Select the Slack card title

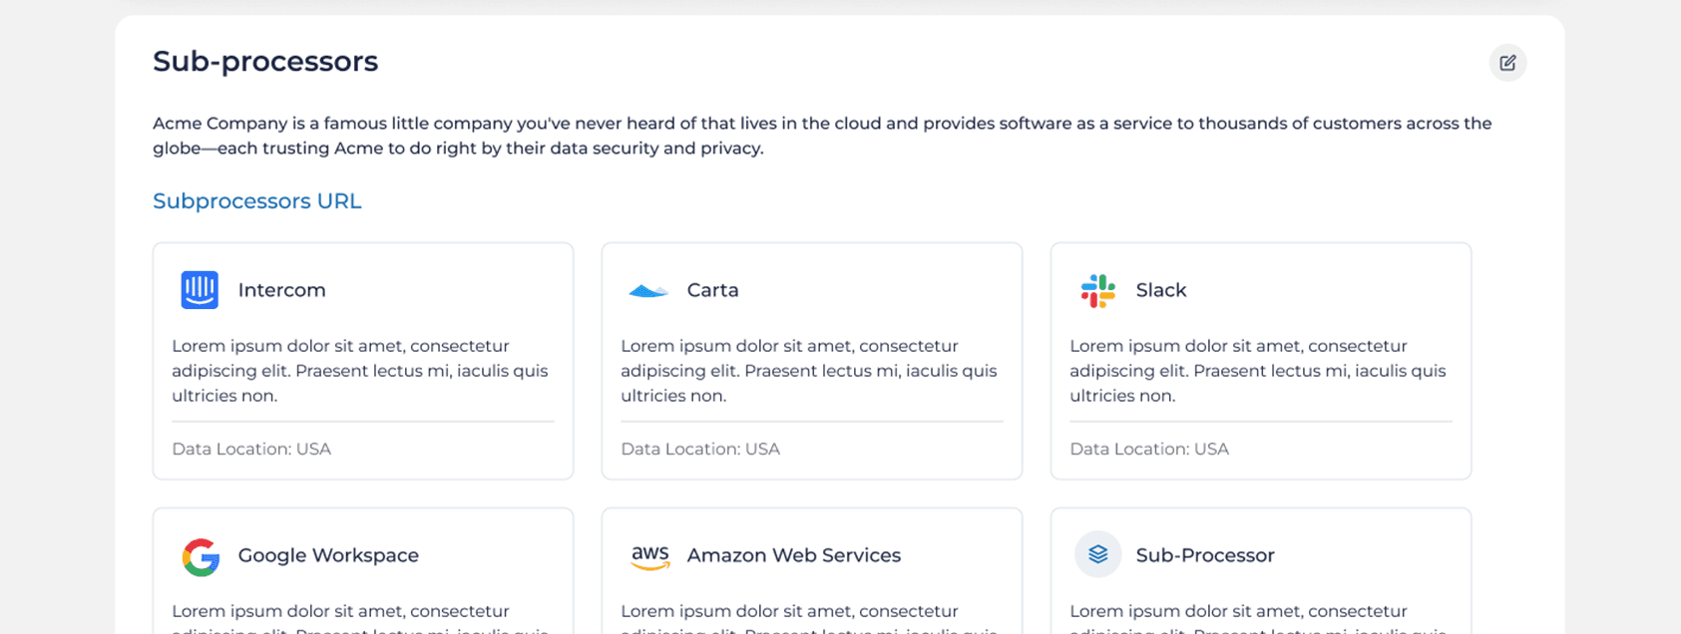(1160, 290)
